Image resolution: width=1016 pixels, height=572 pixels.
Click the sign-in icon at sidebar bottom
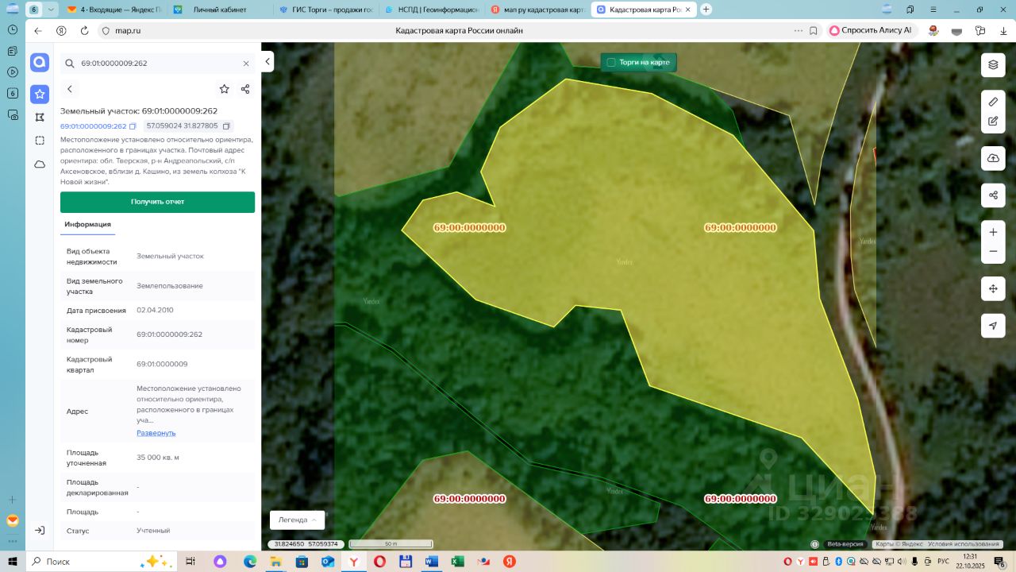(40, 530)
